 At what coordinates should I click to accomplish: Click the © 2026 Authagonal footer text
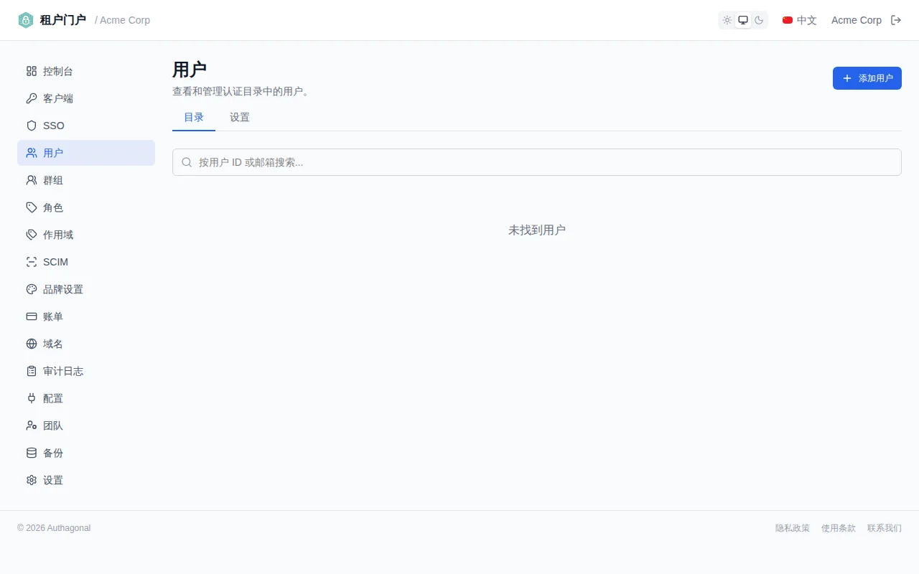pos(54,528)
